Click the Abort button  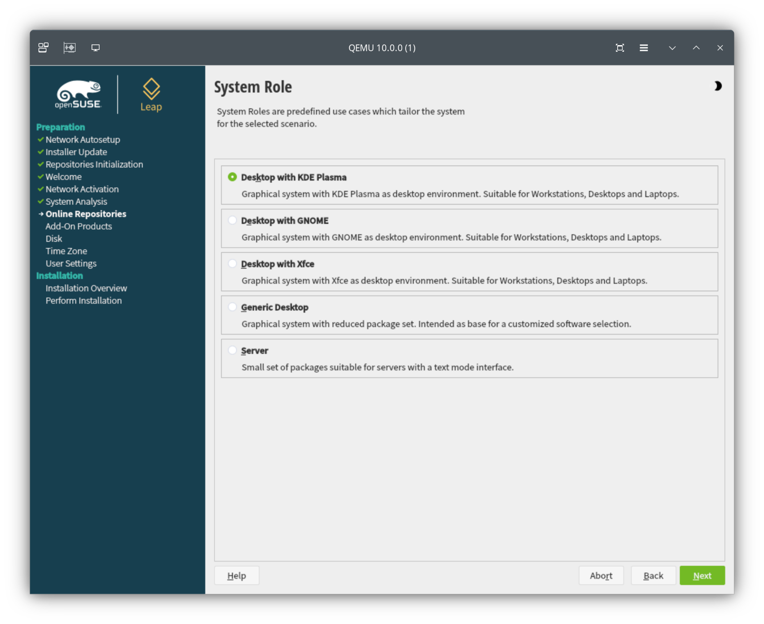pyautogui.click(x=601, y=575)
